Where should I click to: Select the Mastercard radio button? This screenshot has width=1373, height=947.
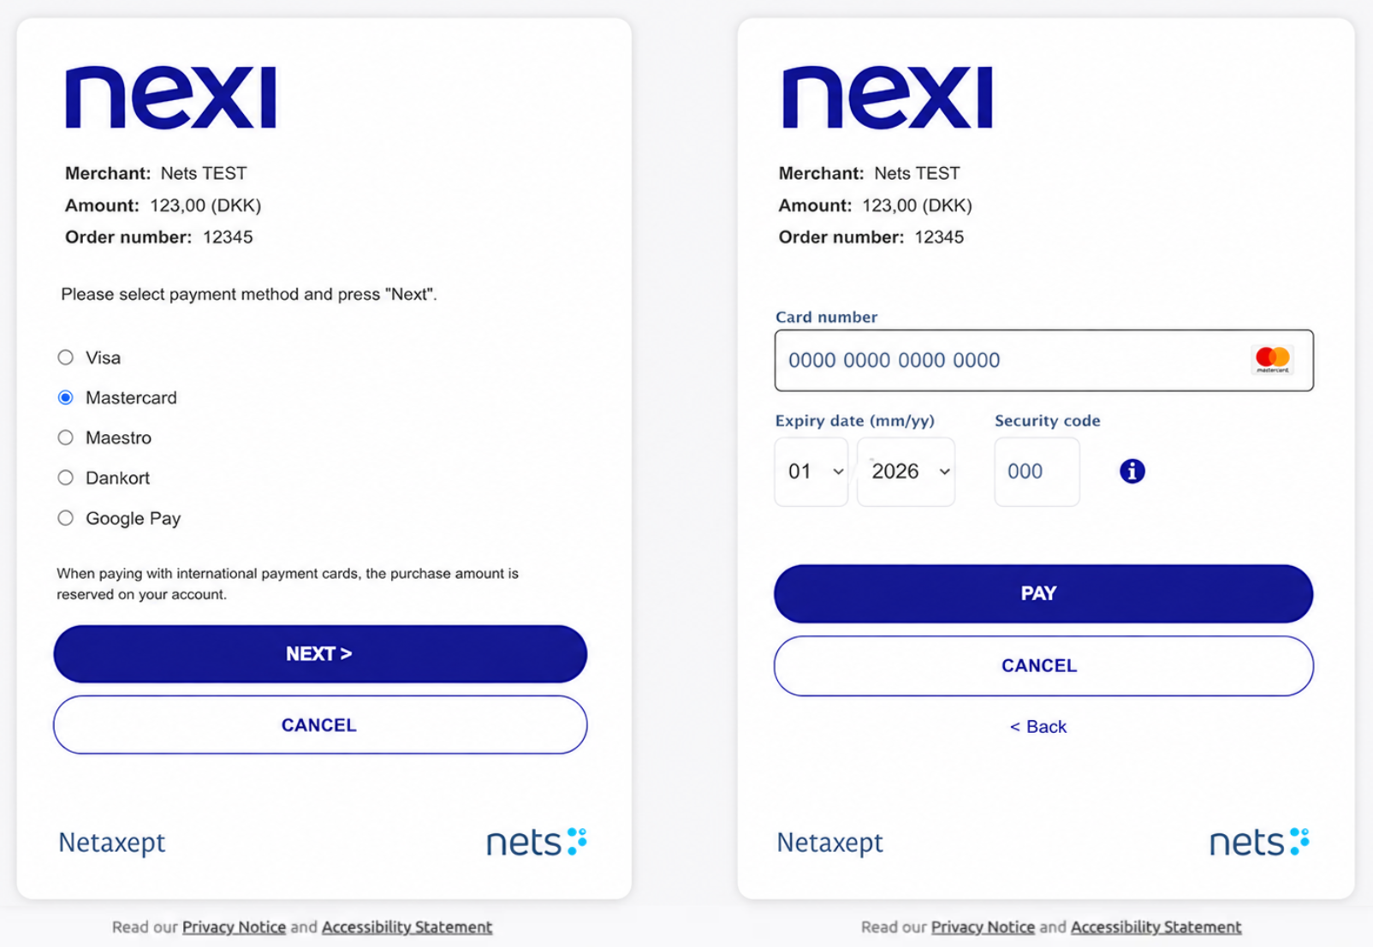66,397
